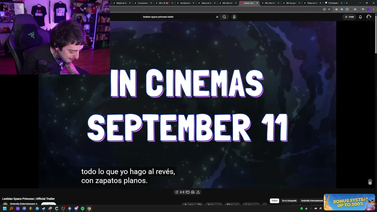Switch to the 'Semifinal' tab
377x212 pixels.
tap(186, 3)
